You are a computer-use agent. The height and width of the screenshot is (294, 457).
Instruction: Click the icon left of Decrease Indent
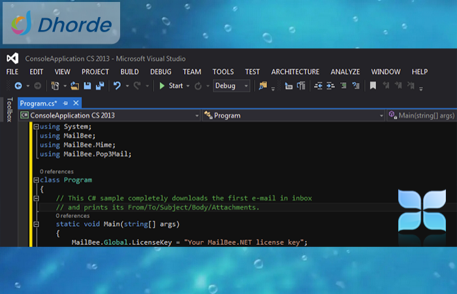point(301,86)
